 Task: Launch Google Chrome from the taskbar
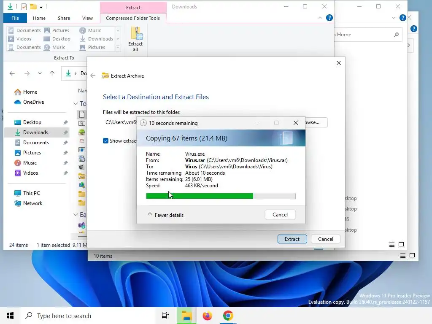(x=228, y=316)
